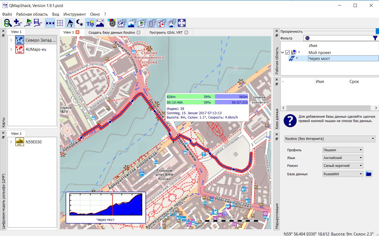Open the База данных dropdown showing RussiaNW
379x236 pixels.
click(343, 174)
